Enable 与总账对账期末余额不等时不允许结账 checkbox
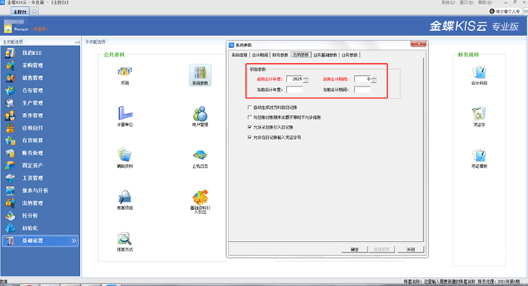Viewport: 528px width, 286px height. (x=250, y=117)
